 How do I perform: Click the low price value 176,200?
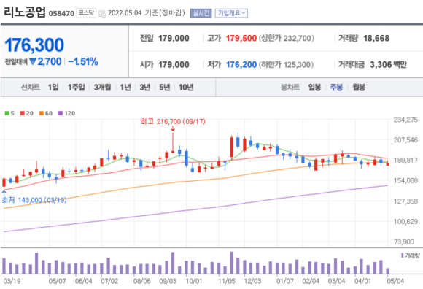[x=241, y=64]
